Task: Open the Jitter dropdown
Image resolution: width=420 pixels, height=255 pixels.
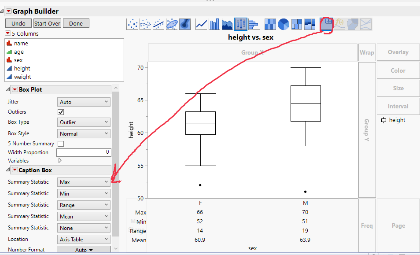Action: pyautogui.click(x=83, y=101)
